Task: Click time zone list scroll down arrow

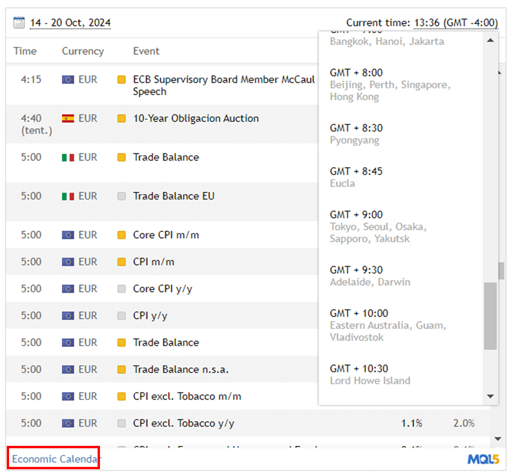Action: pyautogui.click(x=490, y=396)
